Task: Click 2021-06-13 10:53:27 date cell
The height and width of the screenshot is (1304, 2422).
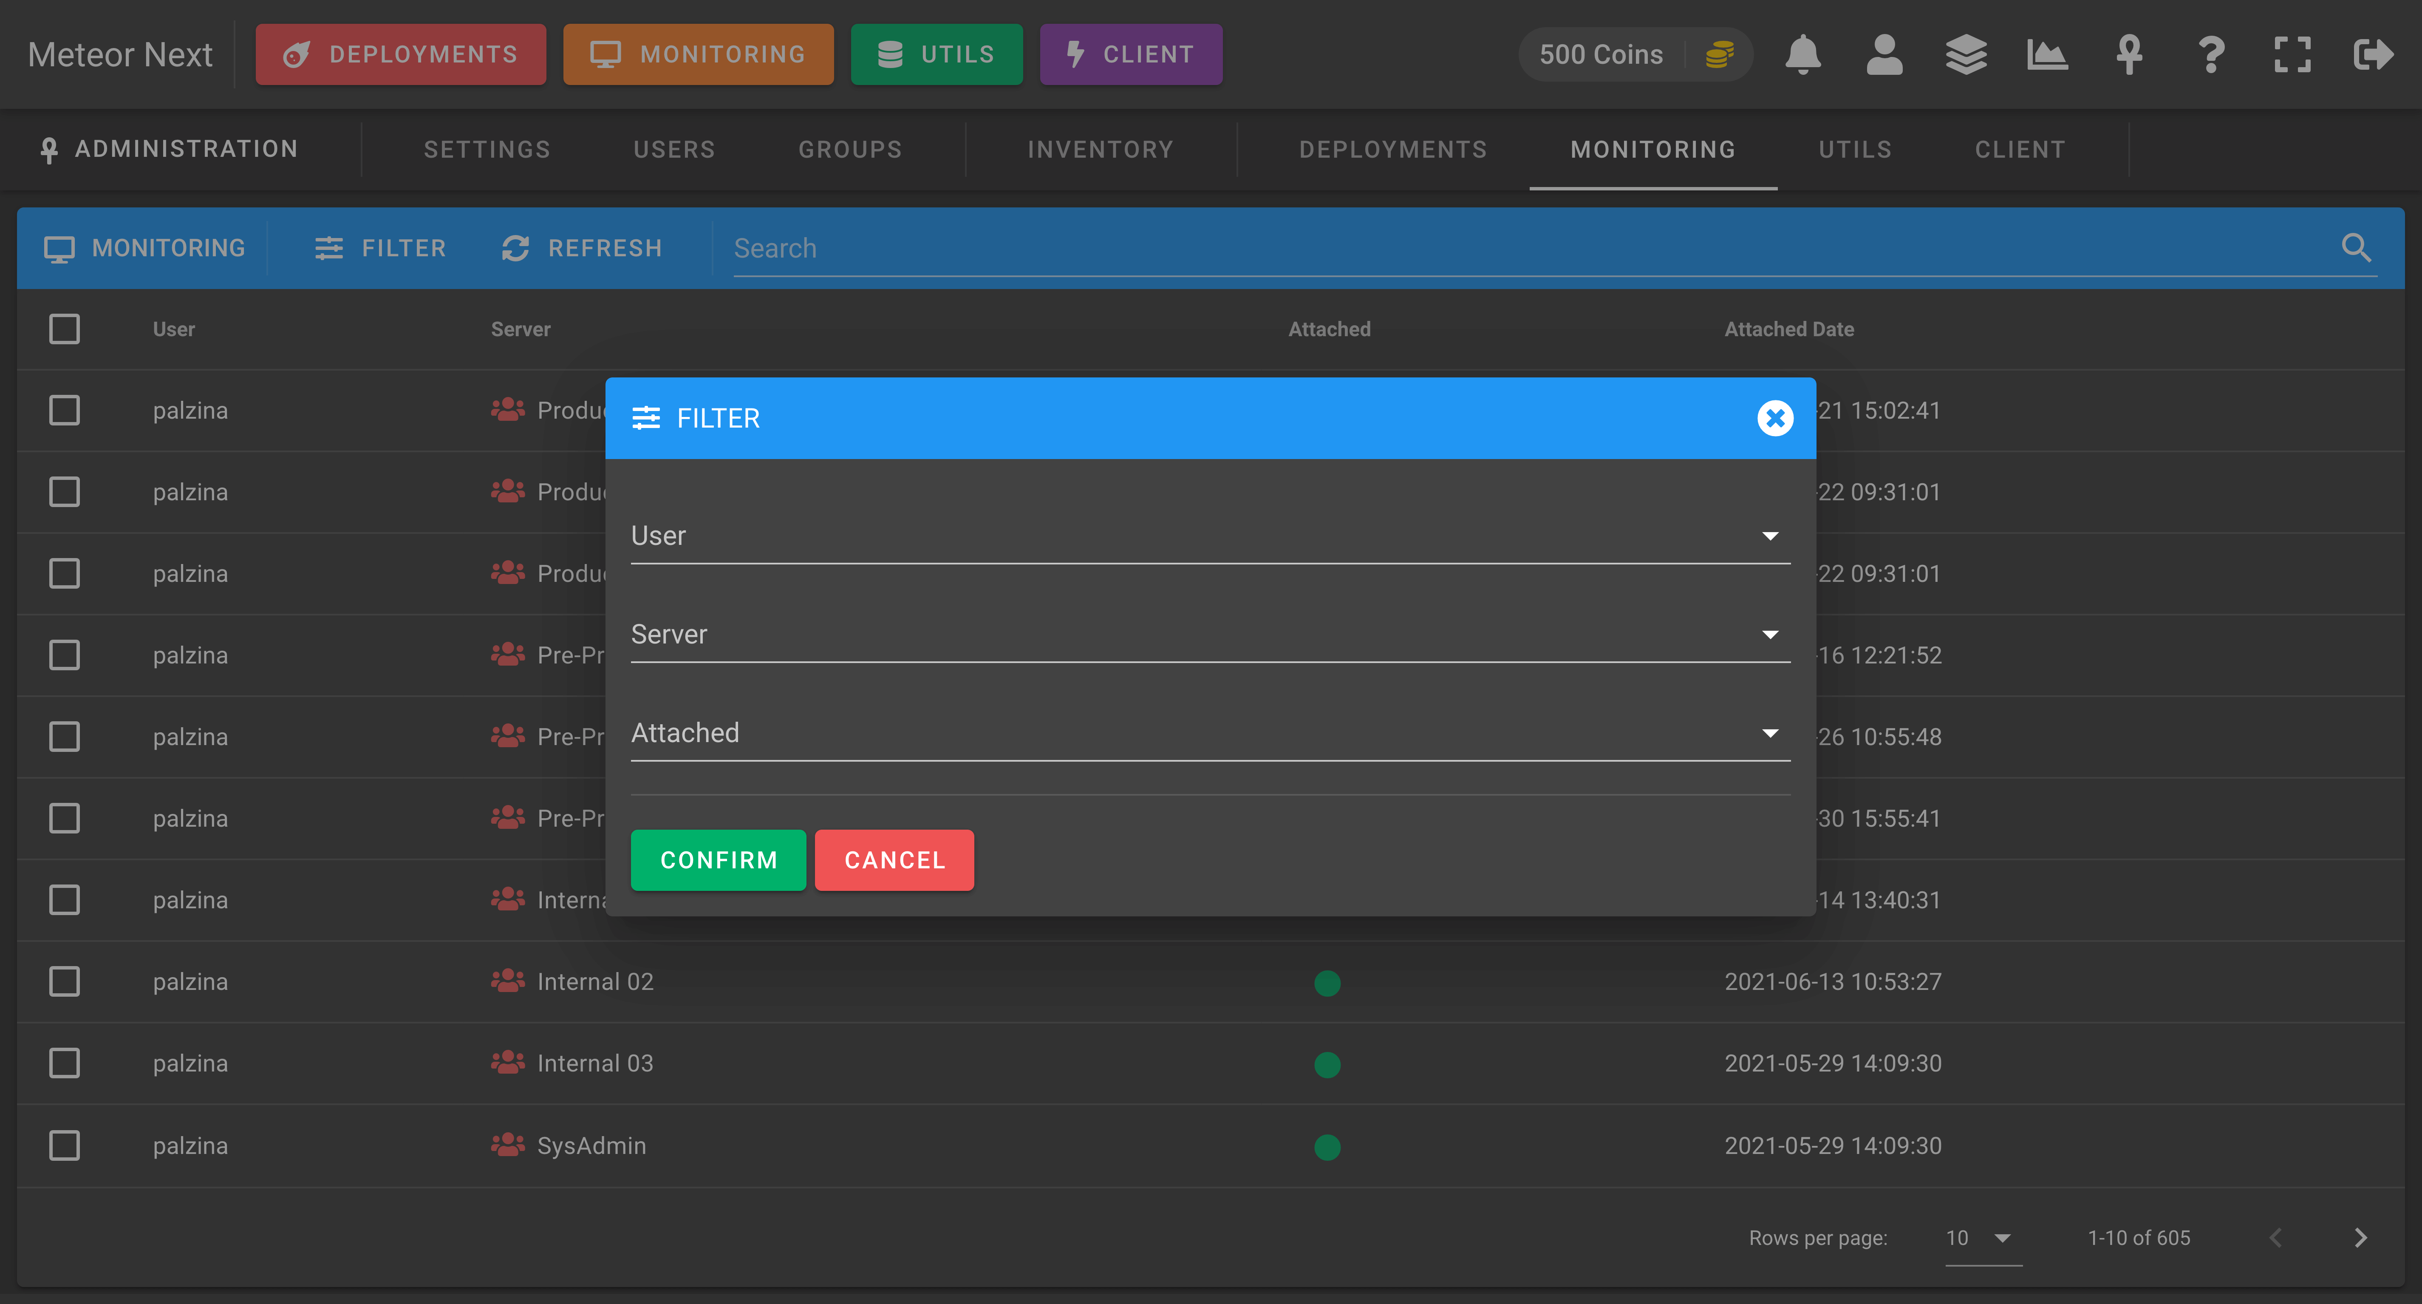Action: click(1833, 981)
